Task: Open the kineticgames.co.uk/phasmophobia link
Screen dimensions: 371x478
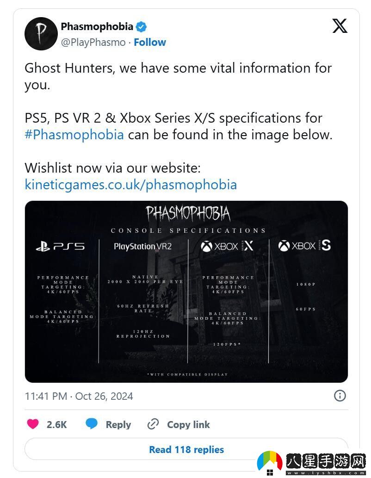Action: 130,185
